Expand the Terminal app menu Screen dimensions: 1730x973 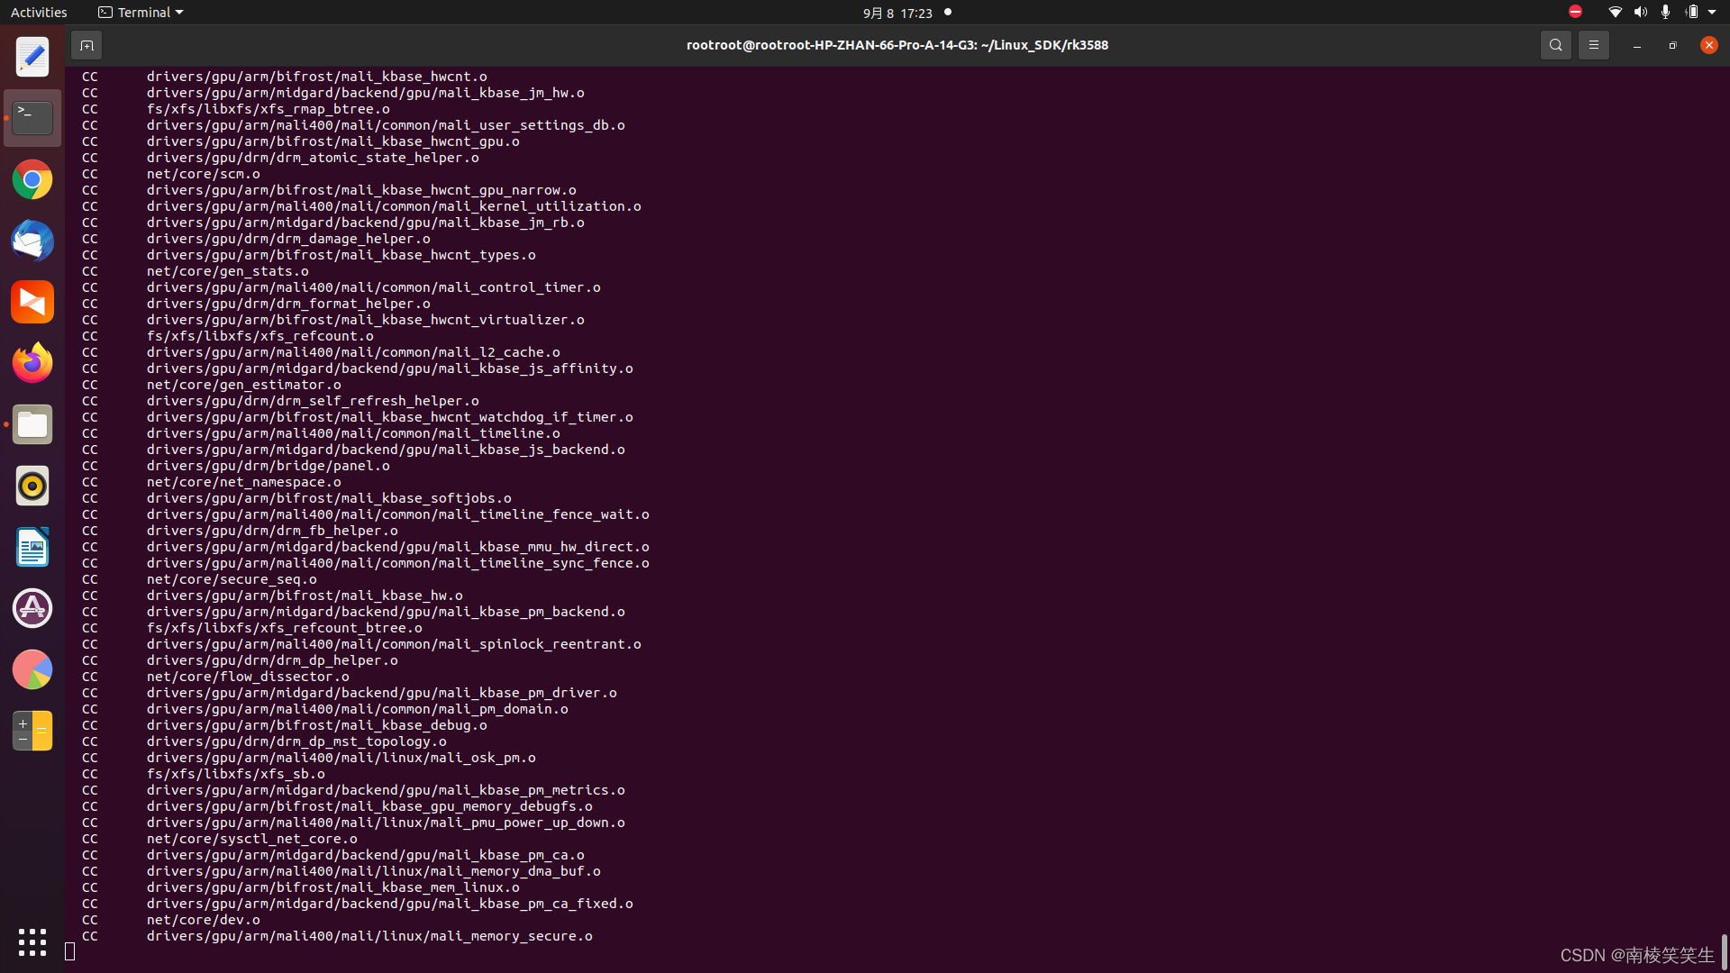point(141,13)
